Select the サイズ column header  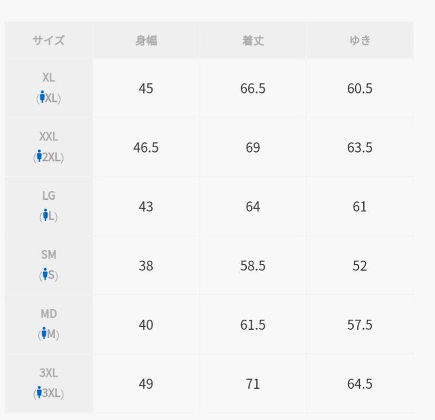49,40
